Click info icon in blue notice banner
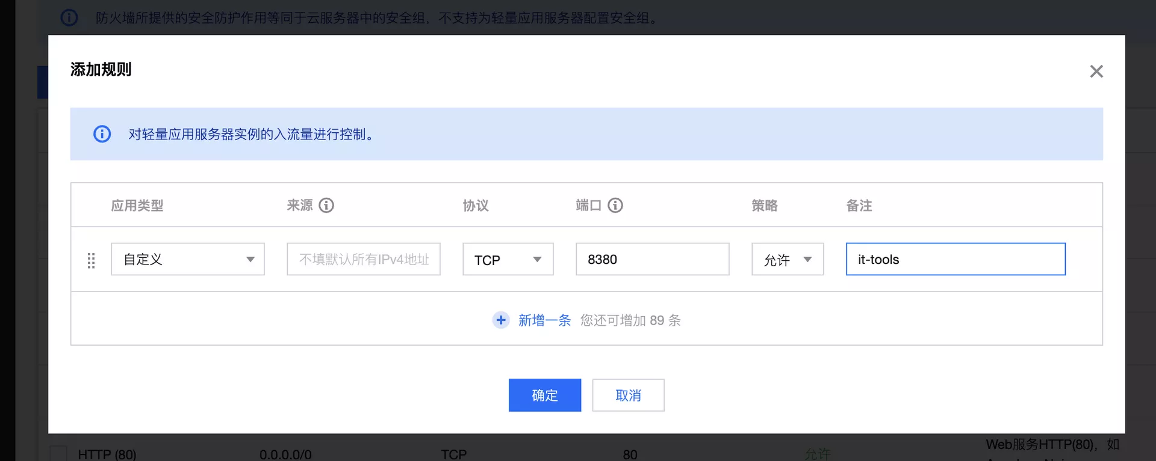Image resolution: width=1156 pixels, height=461 pixels. 102,134
